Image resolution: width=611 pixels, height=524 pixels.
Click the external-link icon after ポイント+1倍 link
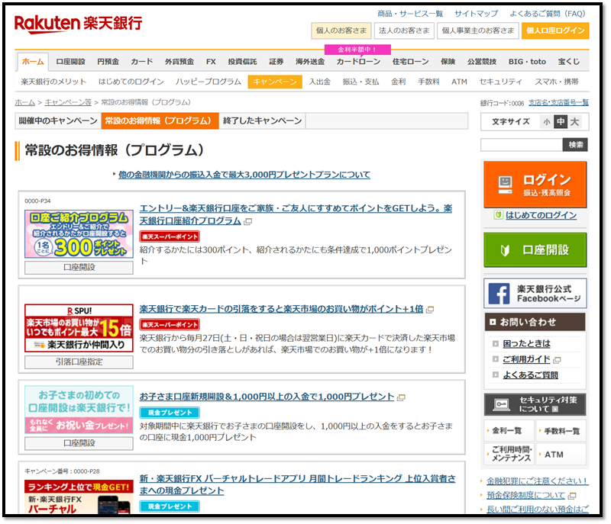[430, 310]
